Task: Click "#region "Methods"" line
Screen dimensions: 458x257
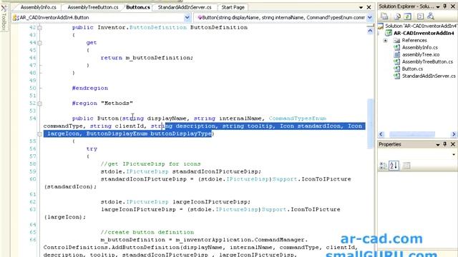Action: tap(102, 103)
